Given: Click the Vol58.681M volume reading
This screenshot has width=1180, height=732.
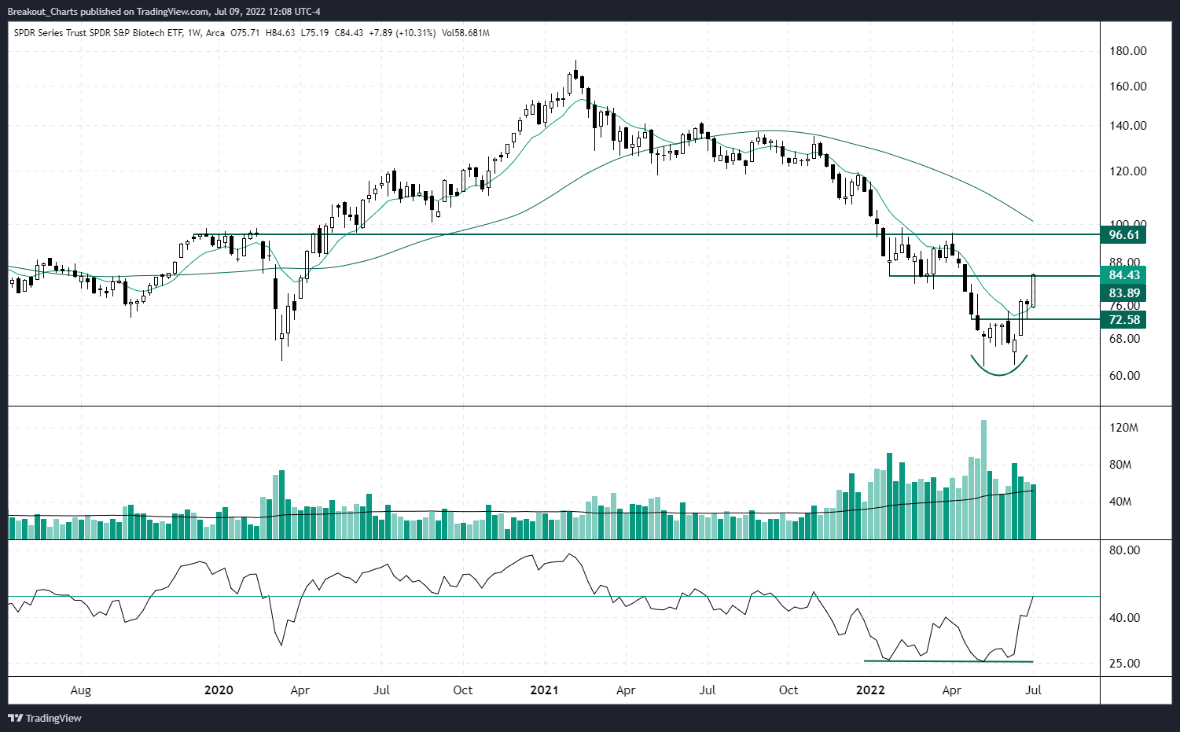Looking at the screenshot, I should (x=465, y=33).
